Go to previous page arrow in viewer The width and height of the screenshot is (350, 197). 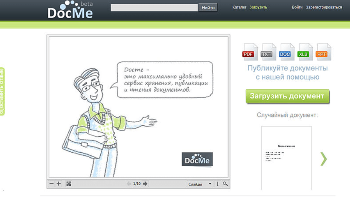[129, 184]
